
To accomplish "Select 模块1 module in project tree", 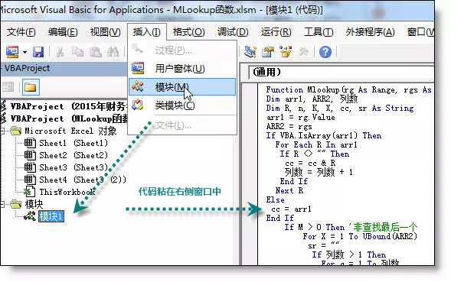I will tap(51, 216).
